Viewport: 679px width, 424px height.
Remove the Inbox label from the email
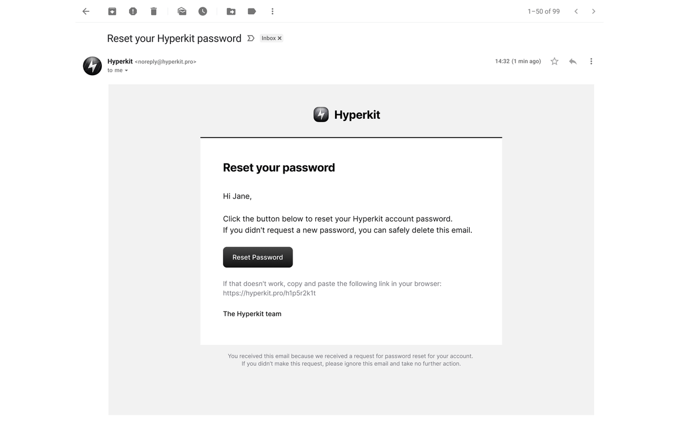[x=280, y=38]
